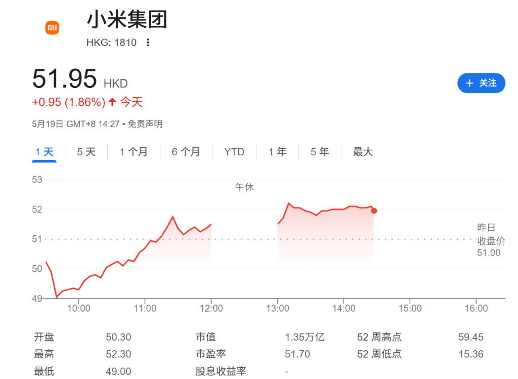Switch to the 1个月 chart view

click(134, 151)
